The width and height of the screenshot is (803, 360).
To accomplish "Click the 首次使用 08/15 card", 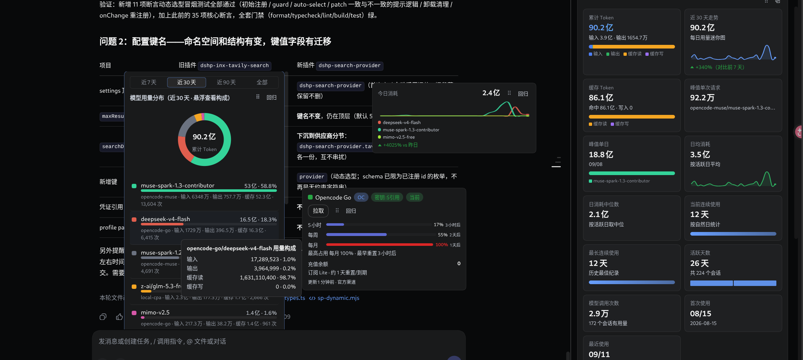I will click(733, 313).
